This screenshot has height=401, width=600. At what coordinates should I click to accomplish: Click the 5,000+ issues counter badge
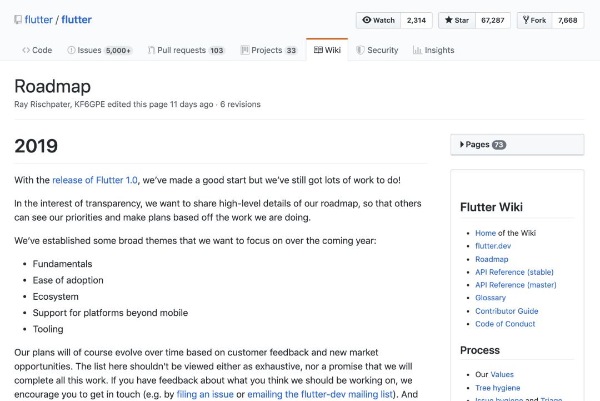(x=118, y=51)
